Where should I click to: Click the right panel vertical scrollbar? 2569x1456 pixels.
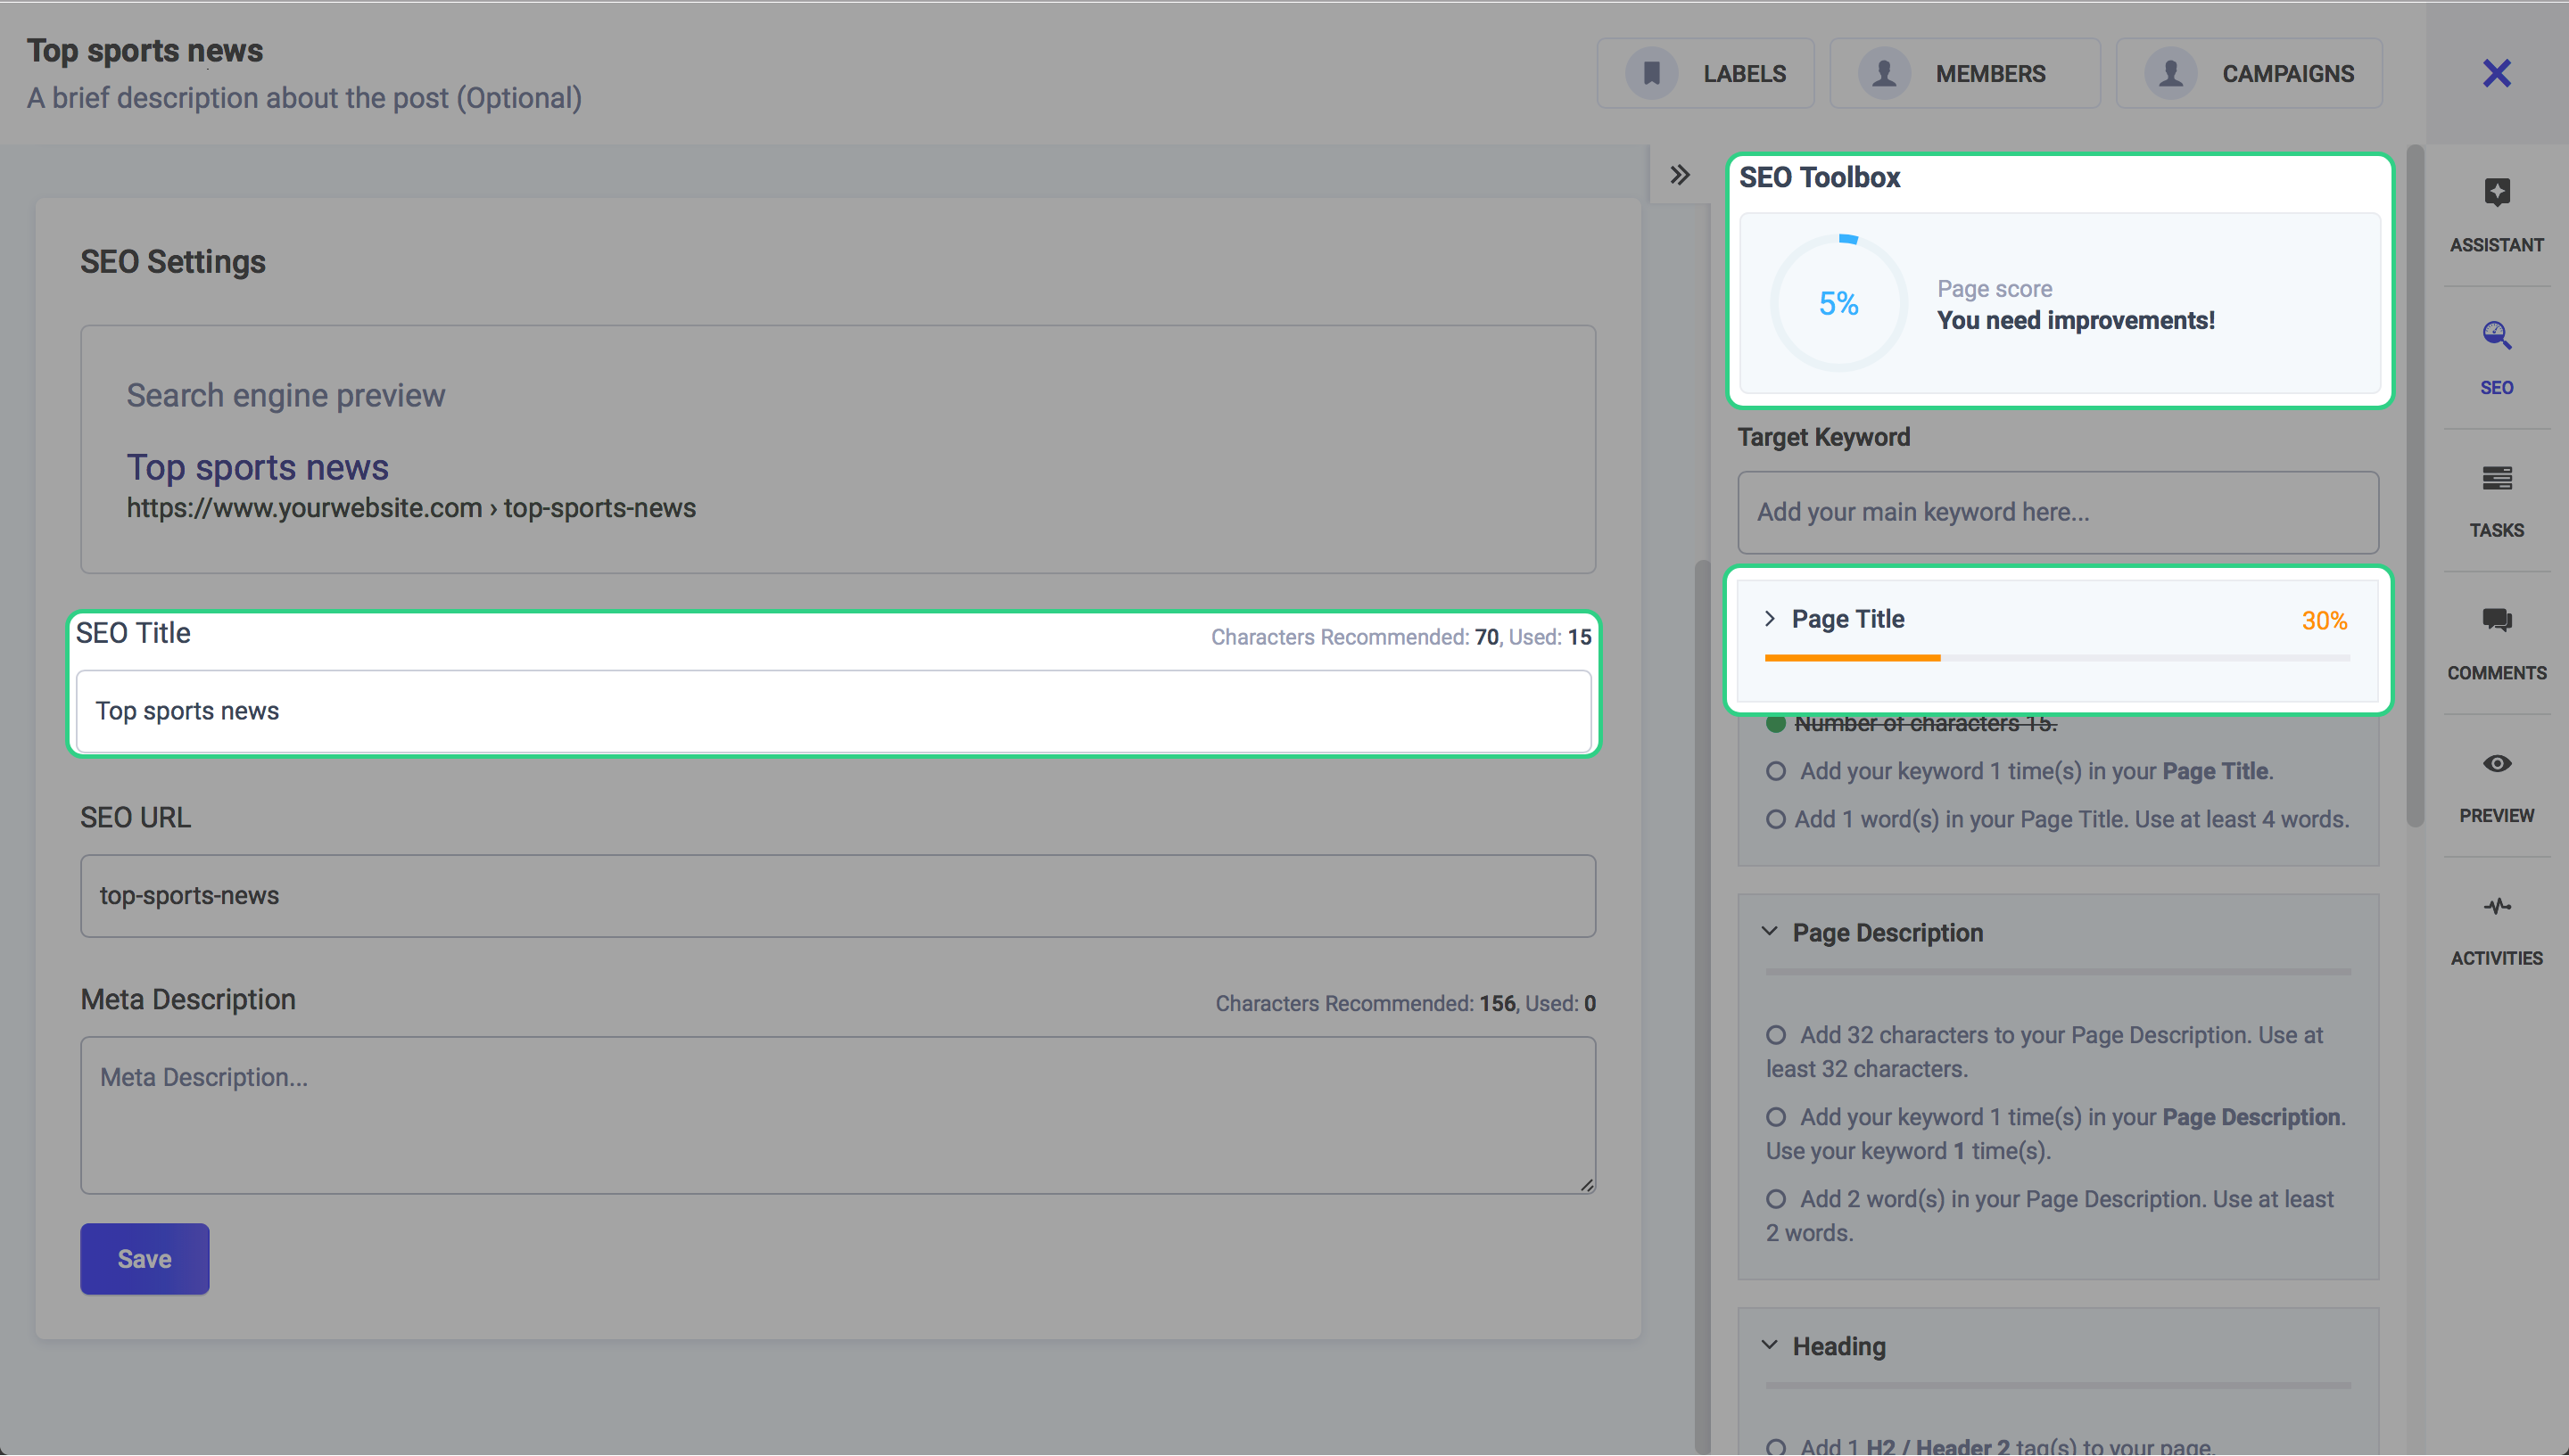[2415, 487]
